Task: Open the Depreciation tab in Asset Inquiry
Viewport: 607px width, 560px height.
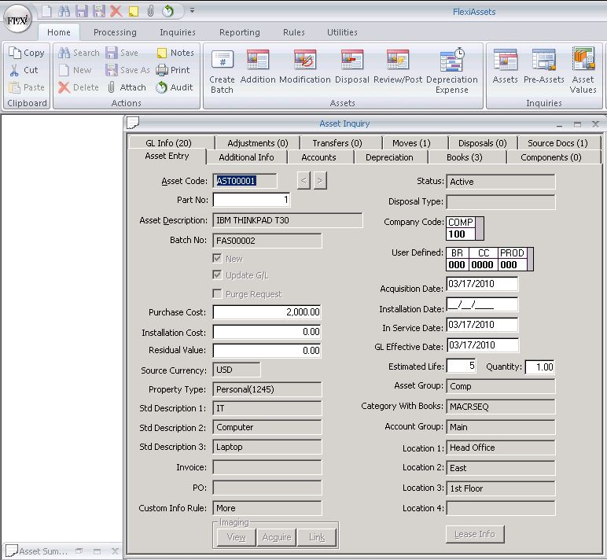Action: click(x=389, y=157)
